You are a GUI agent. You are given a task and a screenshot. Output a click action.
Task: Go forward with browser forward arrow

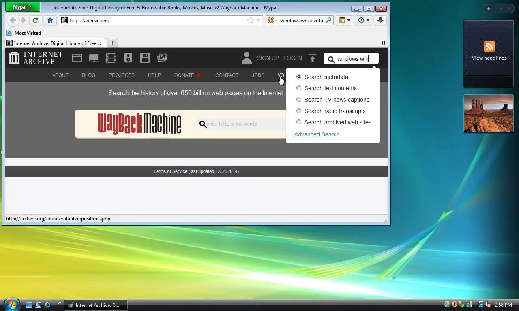(x=23, y=20)
